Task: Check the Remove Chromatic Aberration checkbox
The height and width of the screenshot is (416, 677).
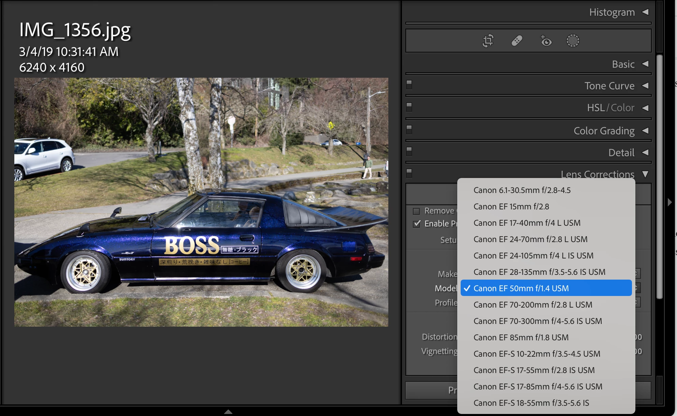Action: pyautogui.click(x=416, y=211)
